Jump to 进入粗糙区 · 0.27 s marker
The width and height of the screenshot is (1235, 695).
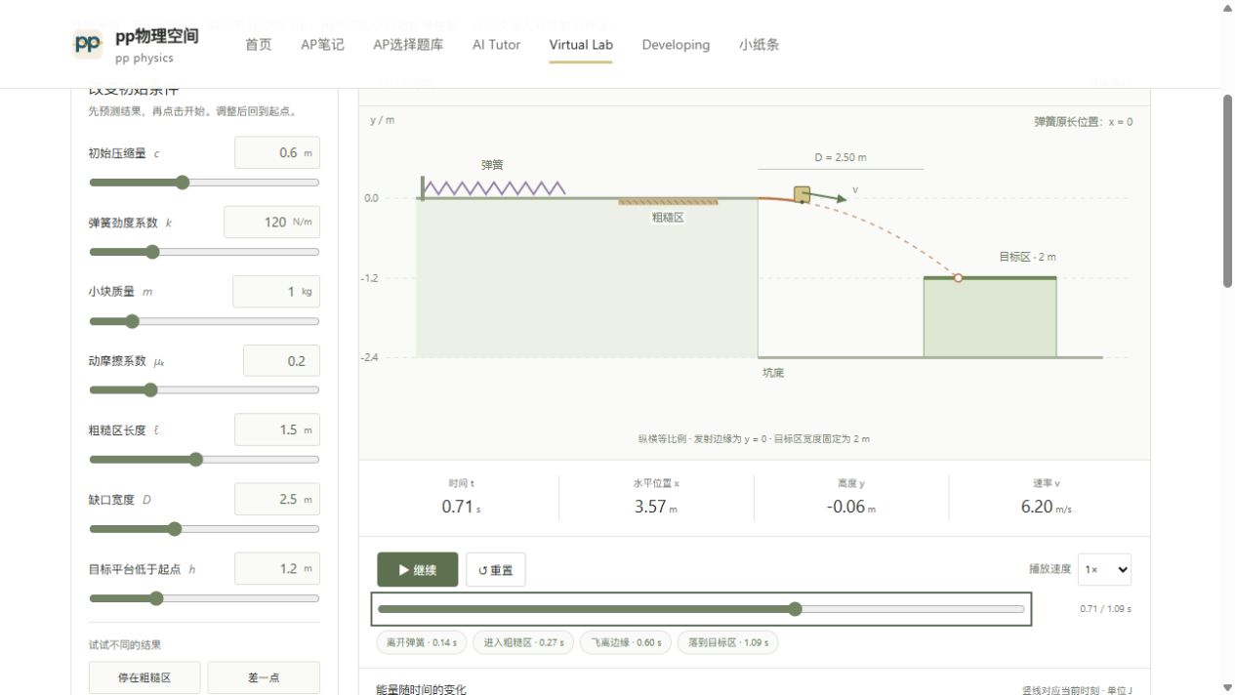click(524, 642)
